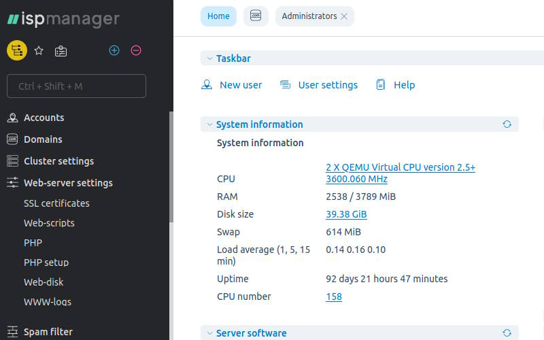
Task: Click the sidebar vertical scrollbar
Action: (x=171, y=167)
